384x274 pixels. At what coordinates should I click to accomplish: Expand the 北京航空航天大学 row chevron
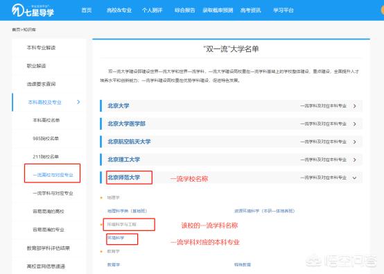(x=355, y=142)
